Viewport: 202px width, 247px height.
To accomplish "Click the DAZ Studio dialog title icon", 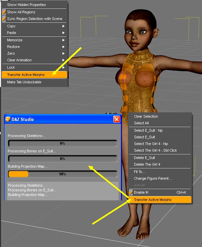I will click(x=8, y=119).
